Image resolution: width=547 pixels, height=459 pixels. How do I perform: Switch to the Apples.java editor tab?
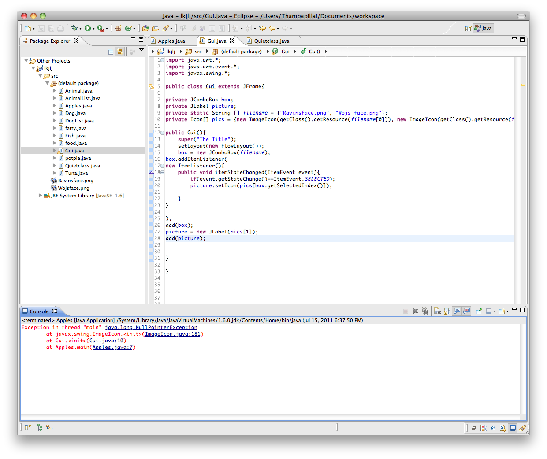click(171, 41)
